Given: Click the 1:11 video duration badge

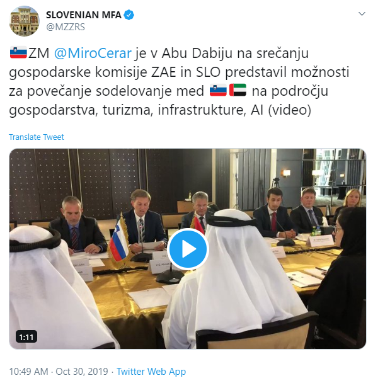Looking at the screenshot, I should point(26,337).
